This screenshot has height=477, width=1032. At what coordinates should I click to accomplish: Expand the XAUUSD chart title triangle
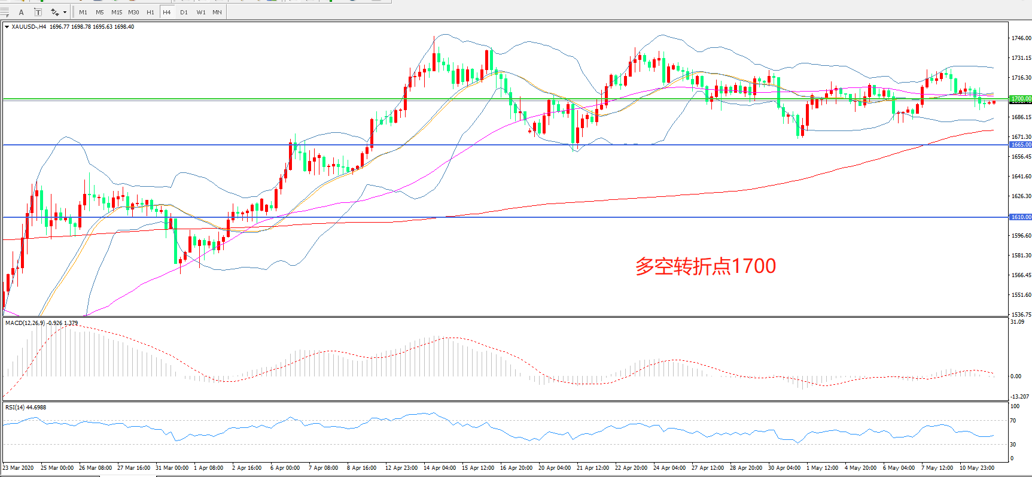pos(7,27)
